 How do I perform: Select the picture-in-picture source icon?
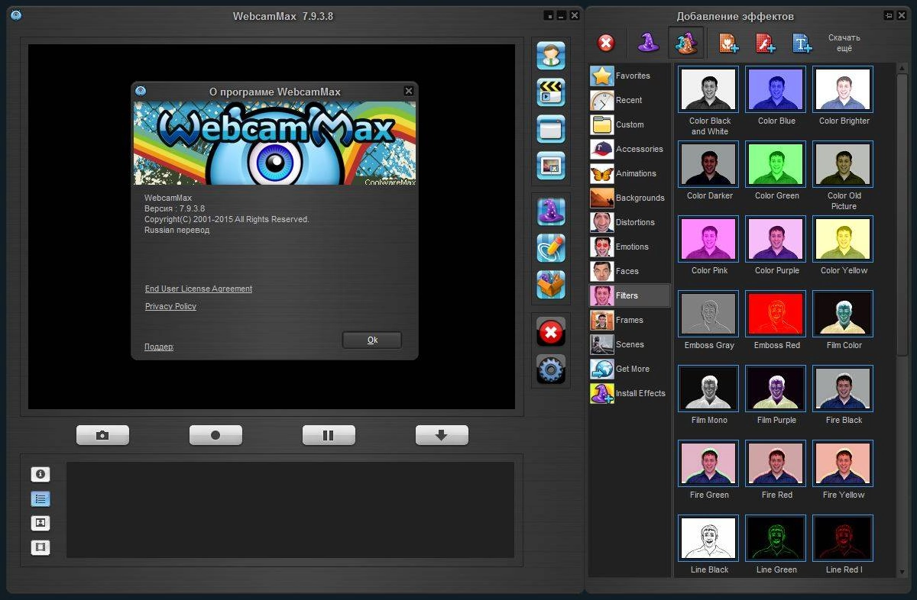(x=550, y=166)
